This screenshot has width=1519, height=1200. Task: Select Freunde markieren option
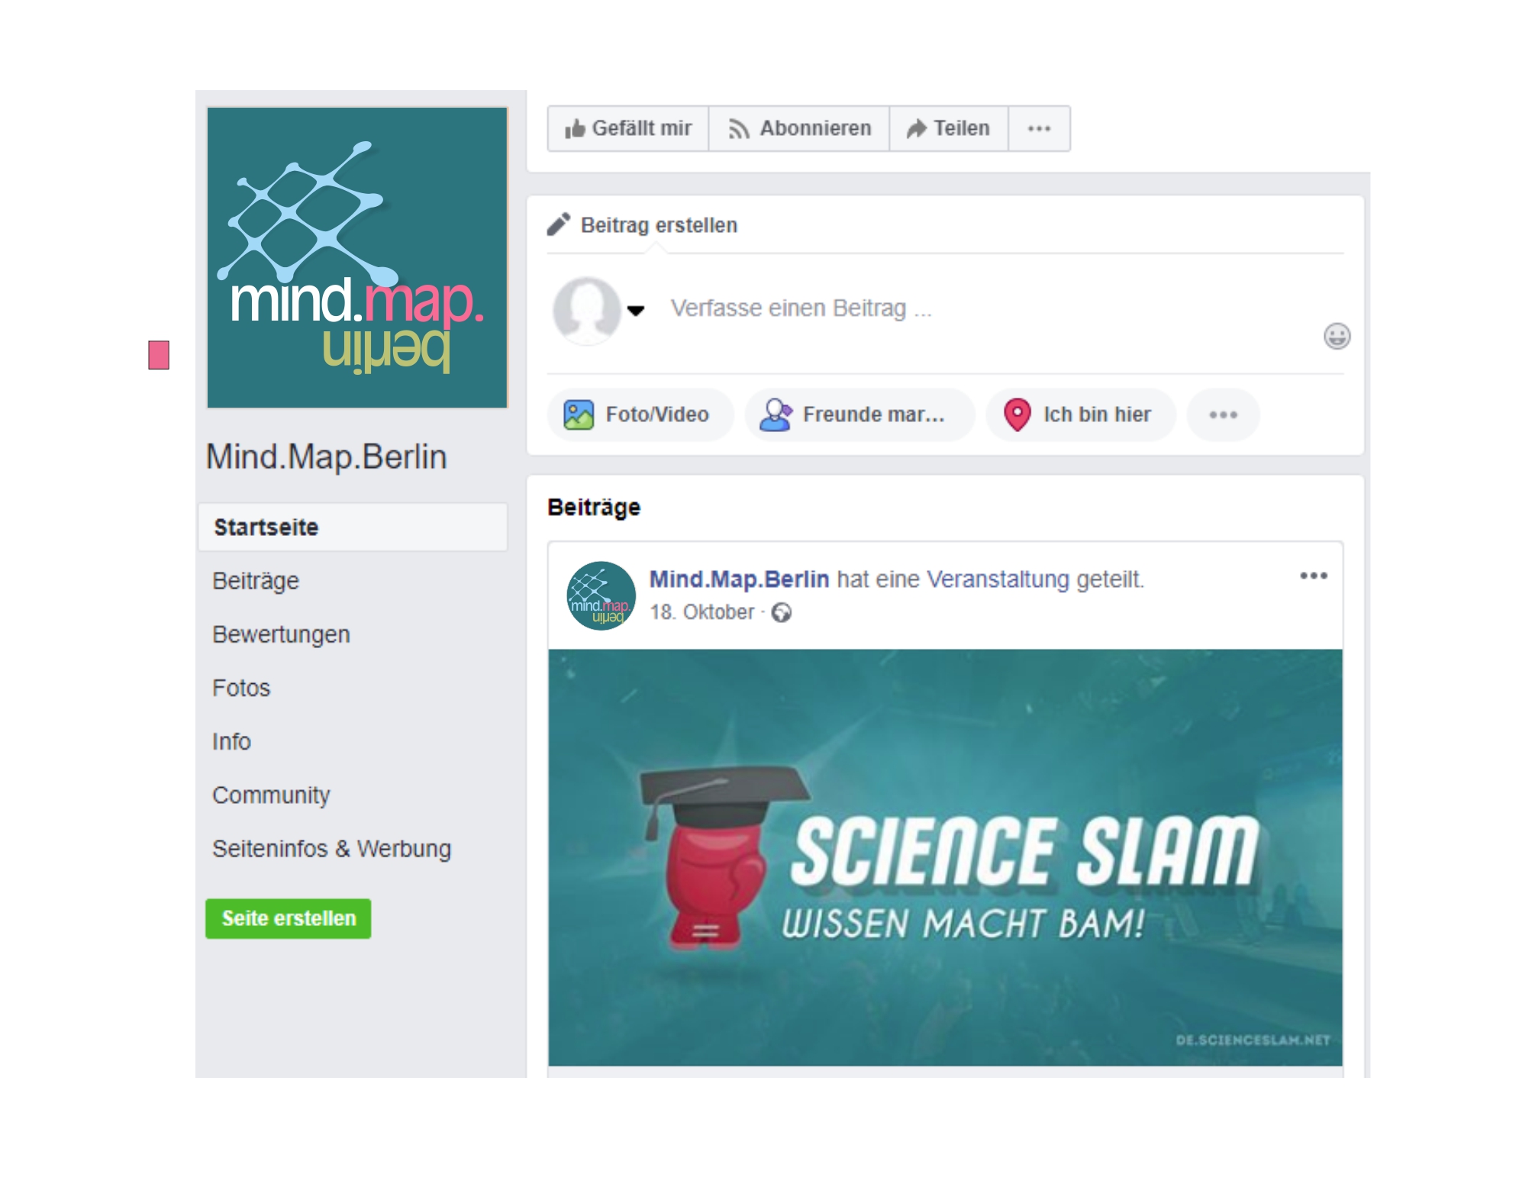(x=859, y=415)
